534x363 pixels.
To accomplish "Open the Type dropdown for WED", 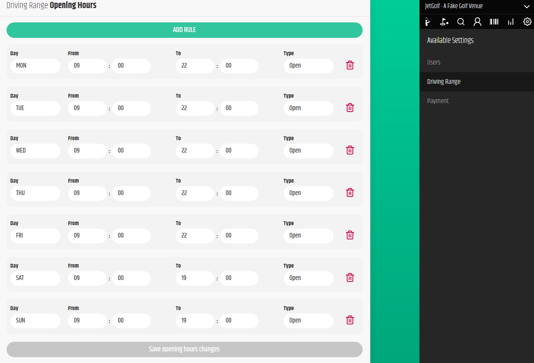I will 308,151.
